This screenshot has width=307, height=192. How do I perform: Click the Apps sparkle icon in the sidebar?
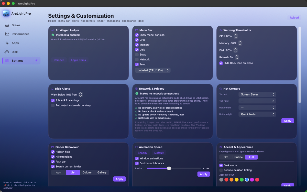7,43
